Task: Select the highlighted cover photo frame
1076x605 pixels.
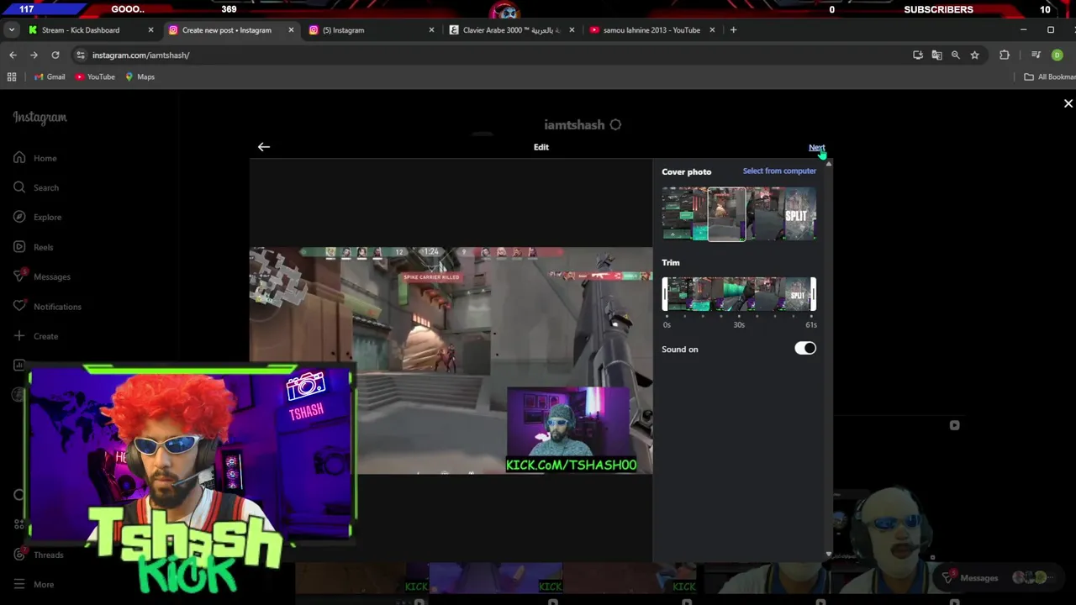Action: [x=726, y=214]
